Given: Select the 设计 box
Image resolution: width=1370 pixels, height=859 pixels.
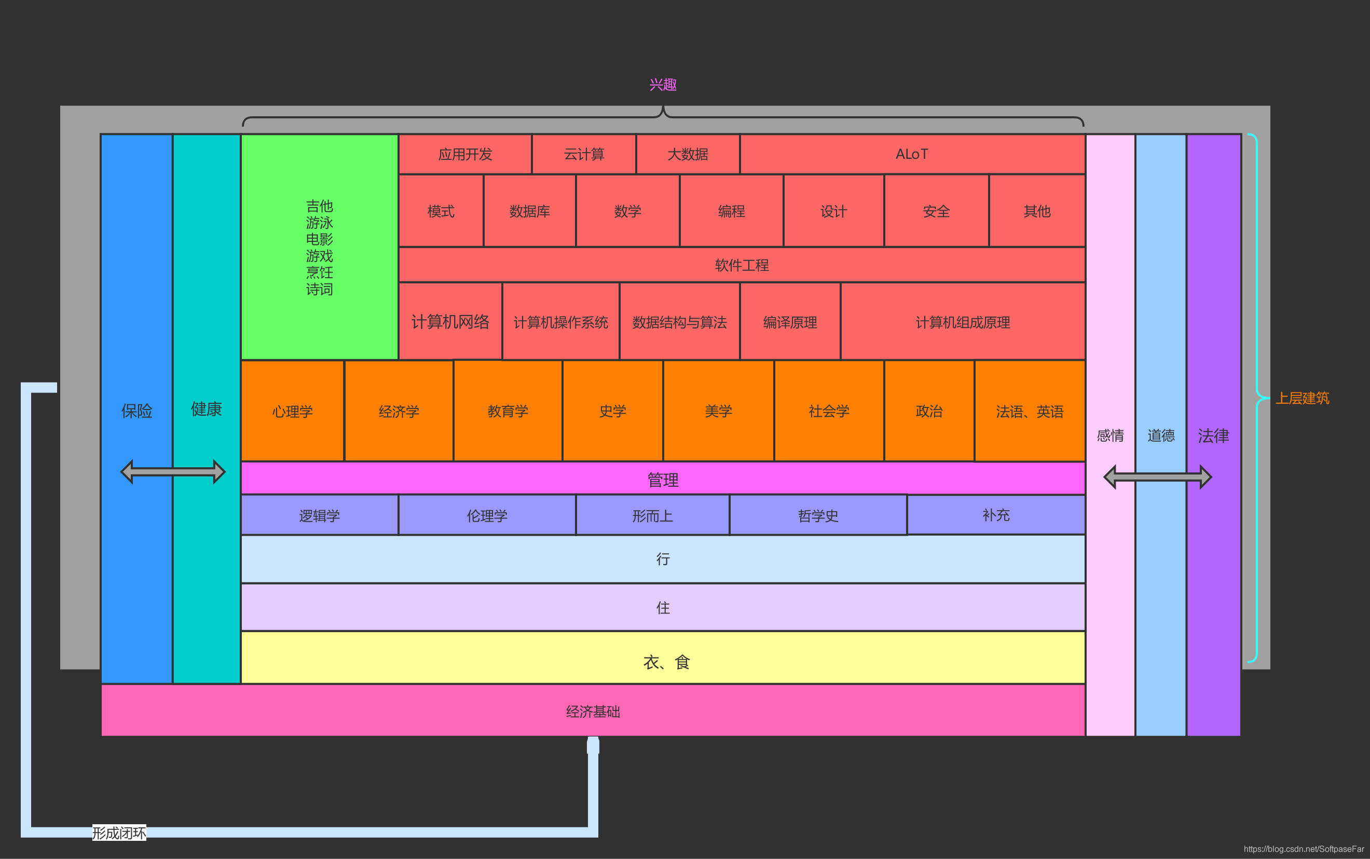Looking at the screenshot, I should click(x=834, y=211).
